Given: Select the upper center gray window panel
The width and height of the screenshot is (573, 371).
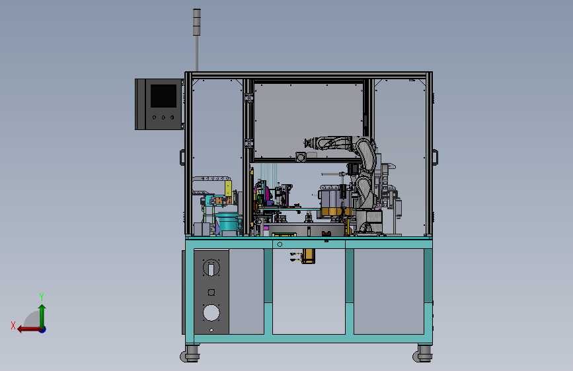Looking at the screenshot, I should (x=308, y=121).
